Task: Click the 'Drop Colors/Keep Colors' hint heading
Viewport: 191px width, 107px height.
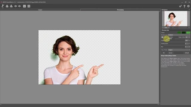Action: click(x=169, y=56)
